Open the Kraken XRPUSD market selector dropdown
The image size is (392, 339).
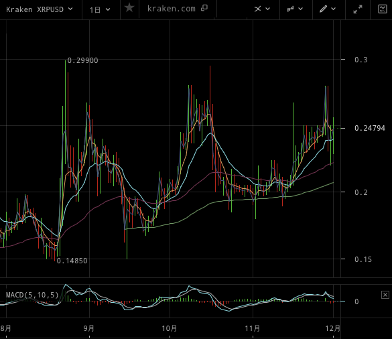click(40, 9)
